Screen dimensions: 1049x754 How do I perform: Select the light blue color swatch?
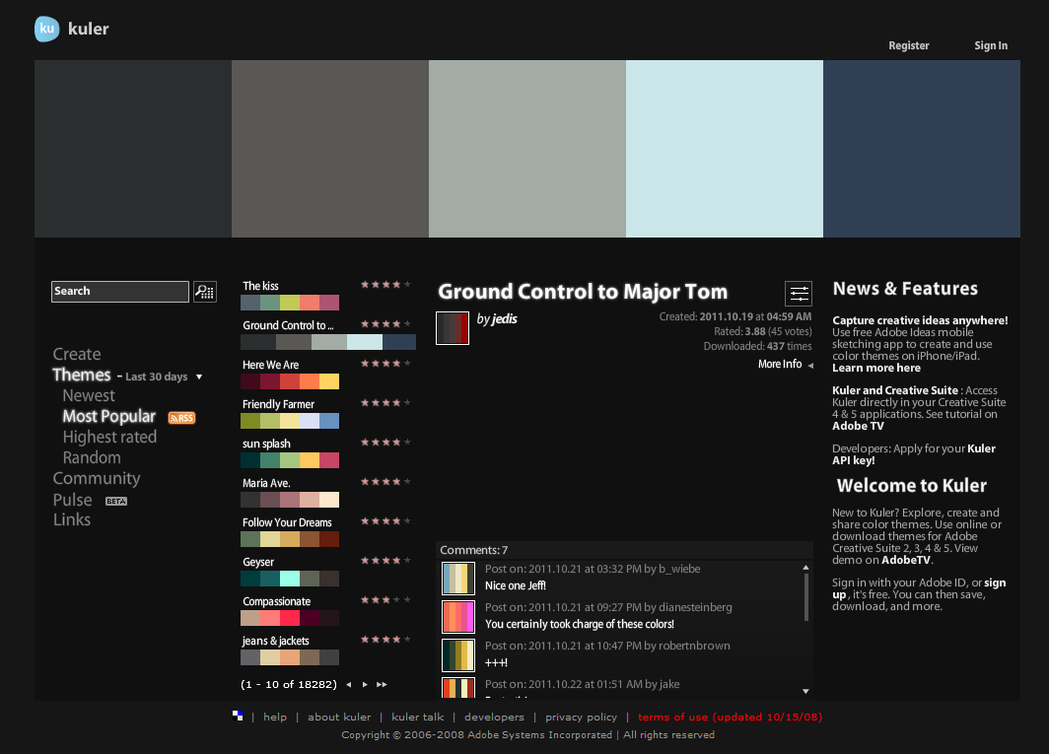point(725,149)
